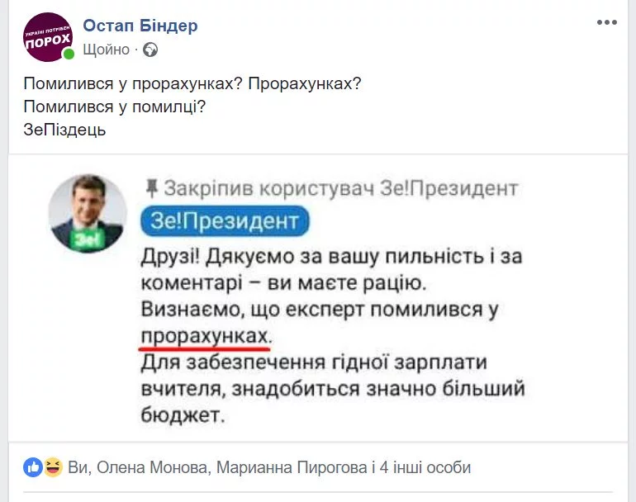Viewport: 636px width, 502px height.
Task: Click the blue Like reaction icon
Action: coord(33,467)
